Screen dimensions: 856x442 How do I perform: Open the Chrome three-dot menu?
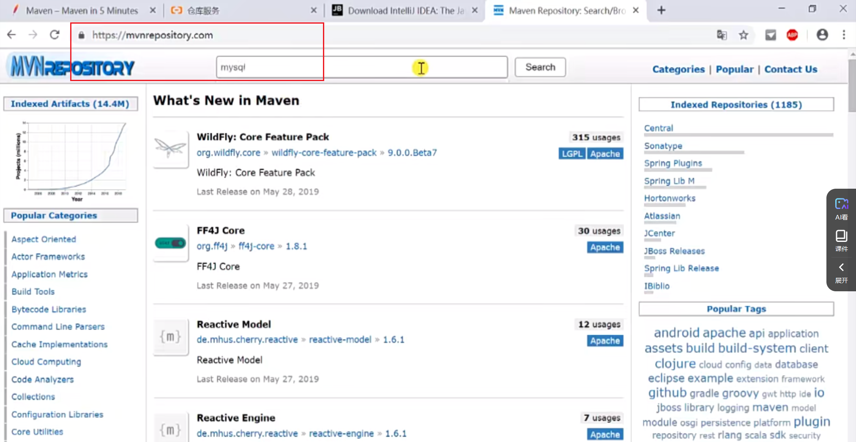click(x=844, y=35)
